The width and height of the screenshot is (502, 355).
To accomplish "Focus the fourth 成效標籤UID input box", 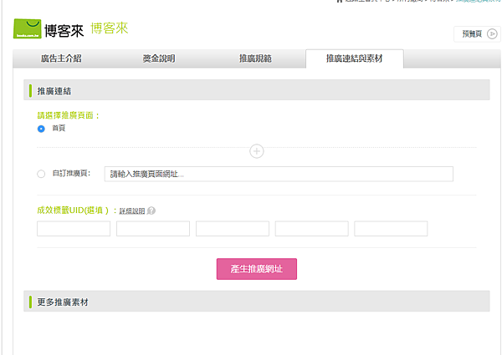I will tap(312, 229).
